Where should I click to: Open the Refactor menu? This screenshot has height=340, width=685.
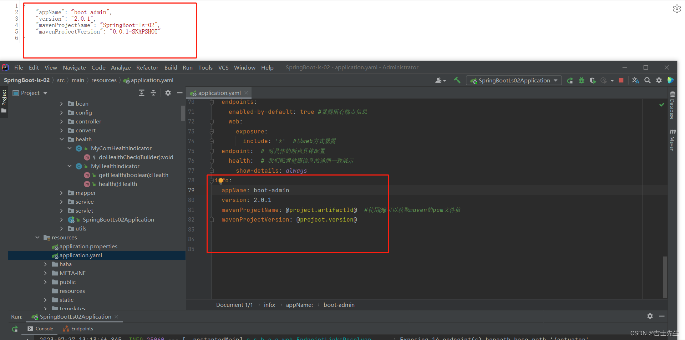click(x=147, y=67)
